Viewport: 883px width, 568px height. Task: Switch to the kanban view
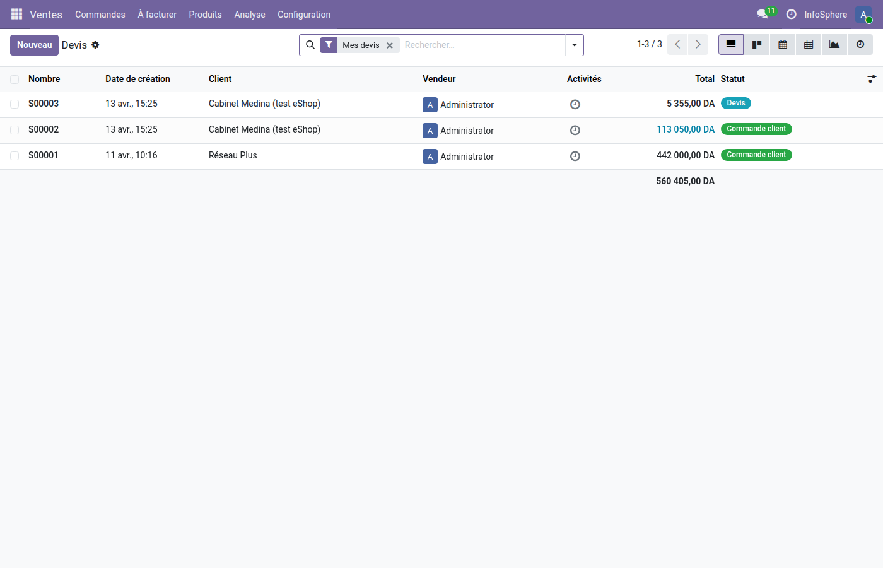[756, 44]
